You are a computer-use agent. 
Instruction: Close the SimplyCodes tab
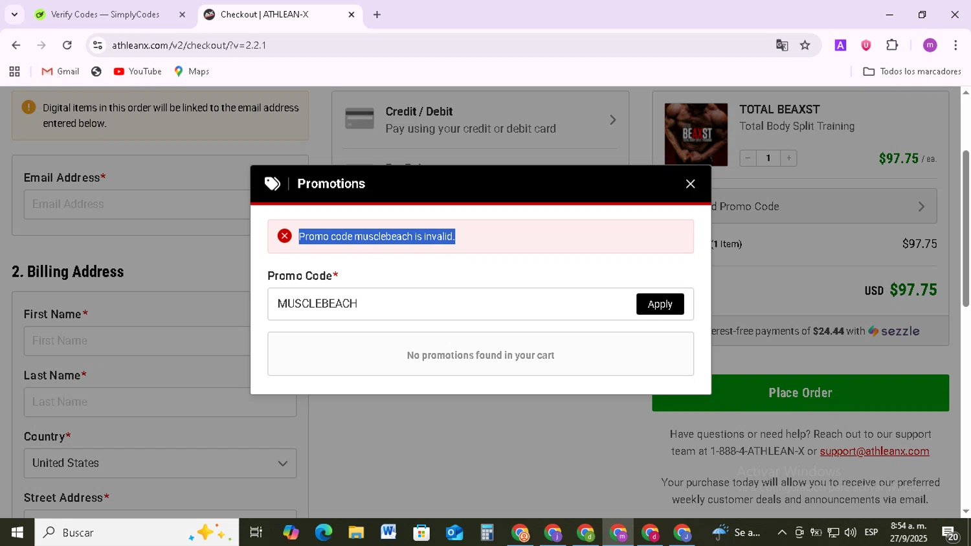pos(182,14)
